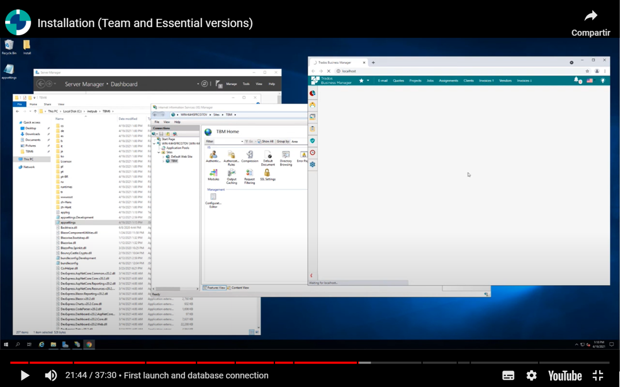Click the channel logo beside the video title
Viewport: 621px width, 387px height.
(x=18, y=22)
